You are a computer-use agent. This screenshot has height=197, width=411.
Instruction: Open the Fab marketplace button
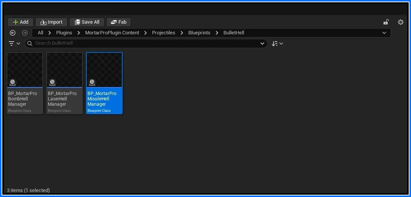[x=118, y=22]
